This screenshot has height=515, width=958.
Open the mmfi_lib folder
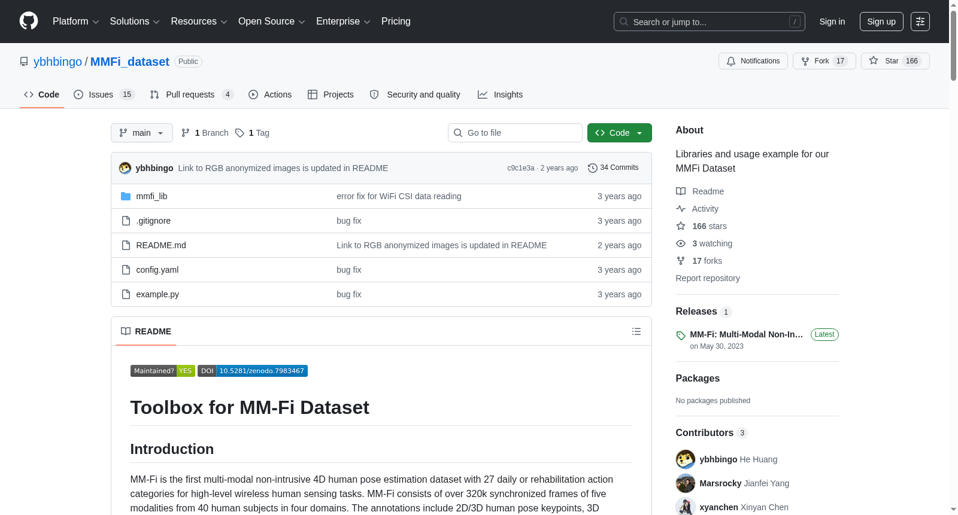click(151, 196)
